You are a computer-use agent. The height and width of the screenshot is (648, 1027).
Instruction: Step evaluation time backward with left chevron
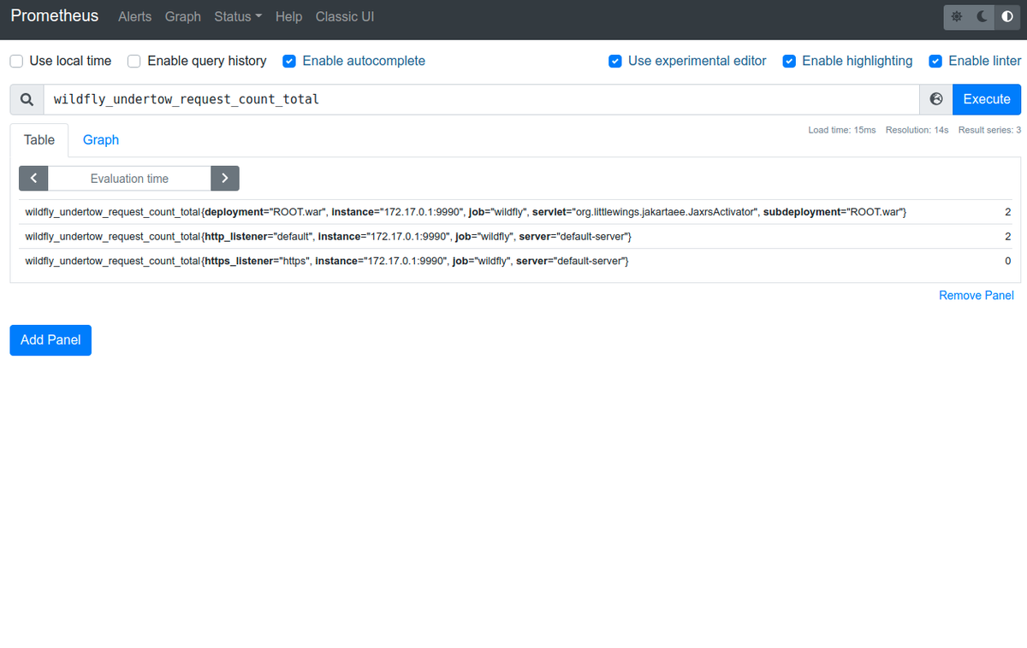pos(33,178)
